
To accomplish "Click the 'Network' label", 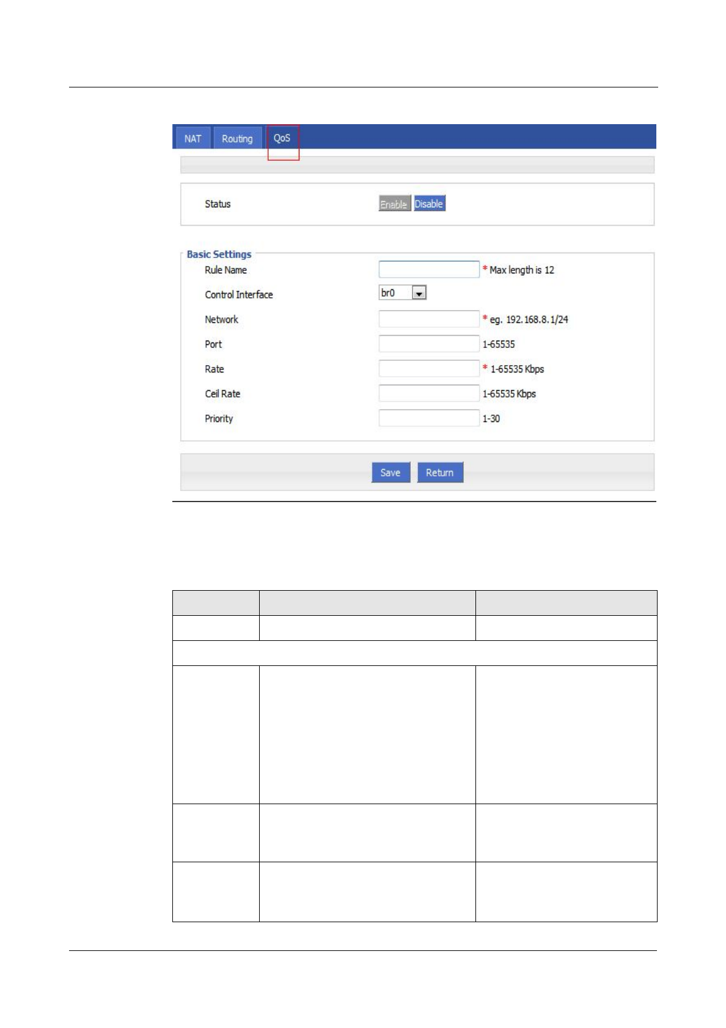I will click(x=221, y=320).
